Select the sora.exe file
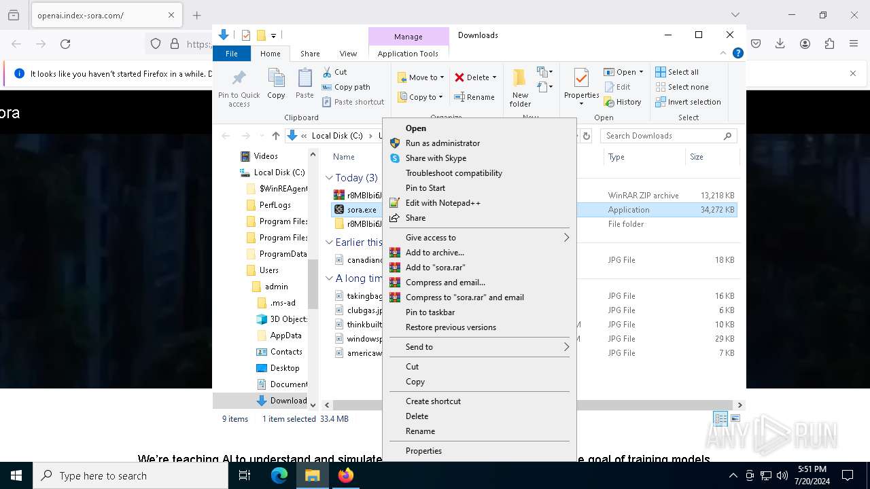Screen dimensions: 870x489 362,210
